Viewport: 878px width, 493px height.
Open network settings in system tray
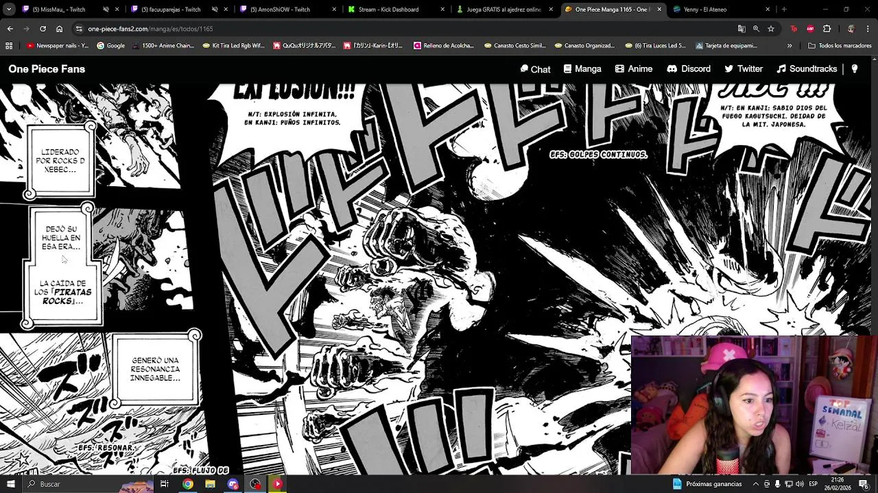point(788,484)
